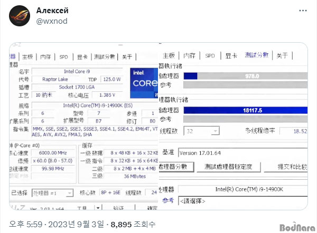Click the multi-thread ratio 18.52 value
Screen dimensions: 317x233
pyautogui.click(x=294, y=131)
